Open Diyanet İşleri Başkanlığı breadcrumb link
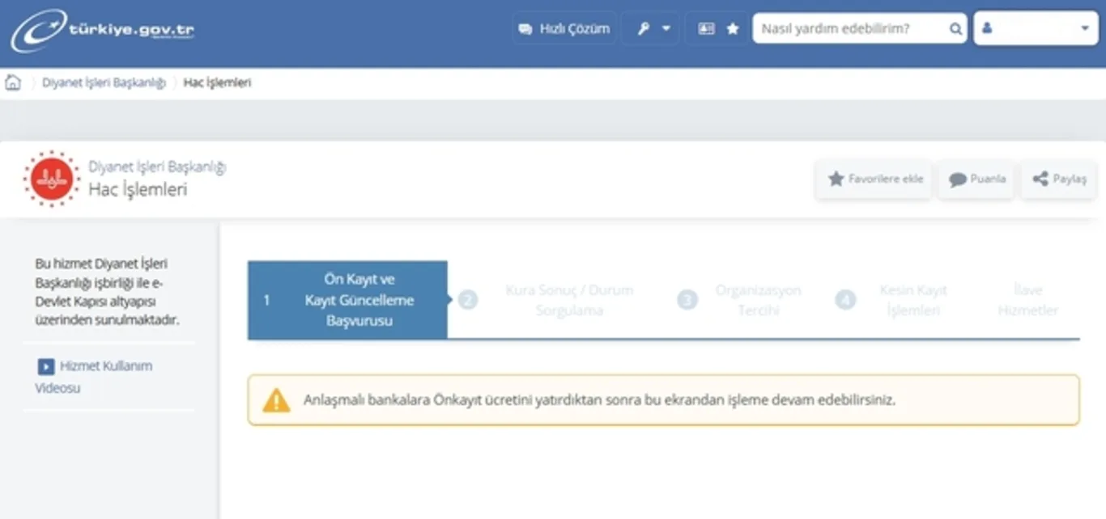The width and height of the screenshot is (1106, 519). [x=104, y=82]
